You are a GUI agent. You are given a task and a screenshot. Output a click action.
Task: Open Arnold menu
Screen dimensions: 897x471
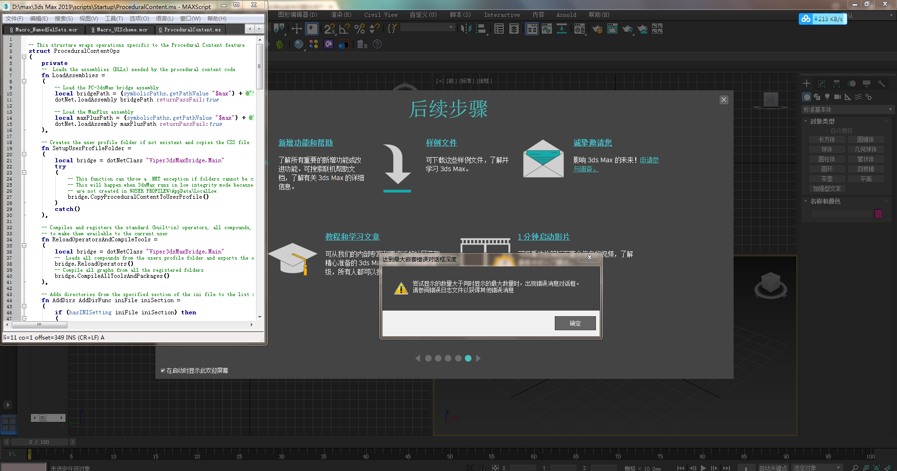(x=566, y=15)
